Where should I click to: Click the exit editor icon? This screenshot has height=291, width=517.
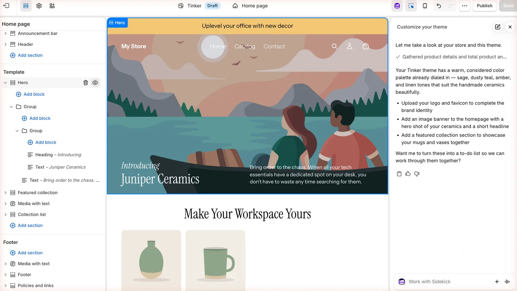pos(6,6)
